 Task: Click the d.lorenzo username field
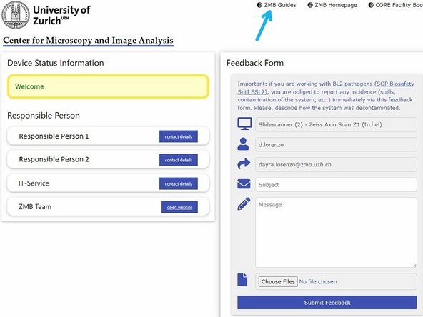click(336, 145)
